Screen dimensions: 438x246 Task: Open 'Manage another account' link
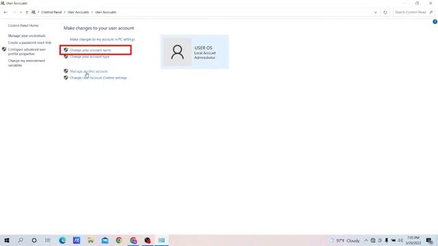[88, 71]
